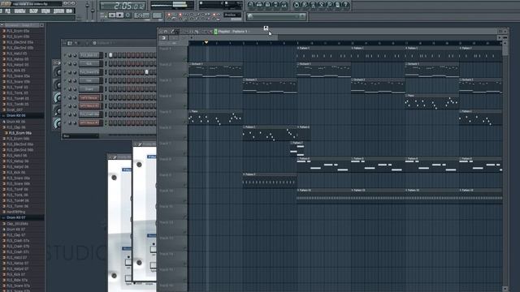520x292 pixels.
Task: Open the ИНФ menu
Action: pos(69,11)
